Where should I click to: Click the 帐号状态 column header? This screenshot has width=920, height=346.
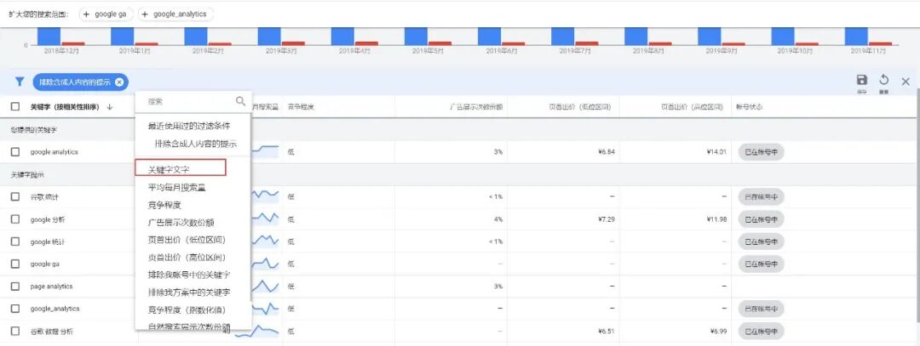750,107
